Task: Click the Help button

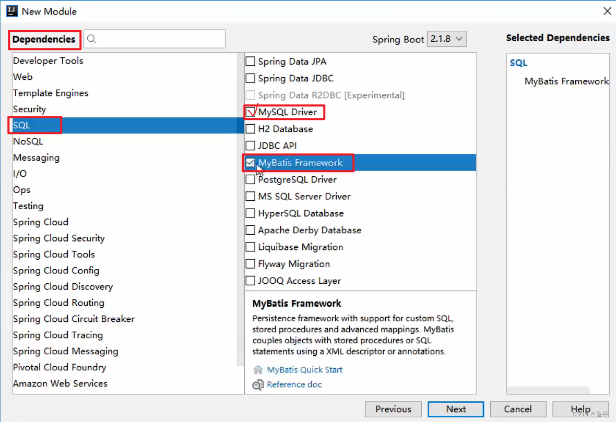Action: point(581,409)
